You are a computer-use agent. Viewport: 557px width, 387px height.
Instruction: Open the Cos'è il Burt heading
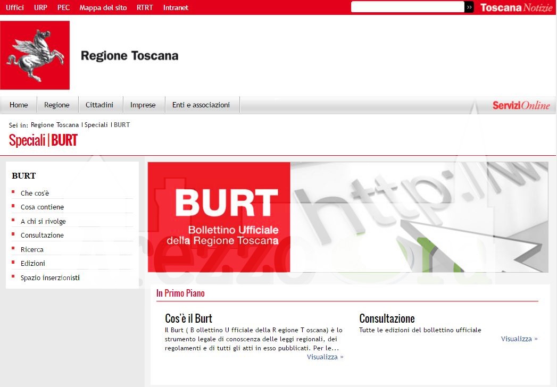point(188,318)
